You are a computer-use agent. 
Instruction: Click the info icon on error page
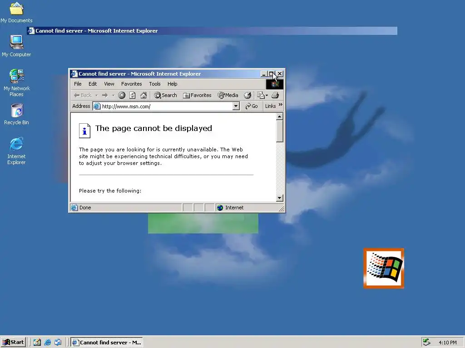84,130
